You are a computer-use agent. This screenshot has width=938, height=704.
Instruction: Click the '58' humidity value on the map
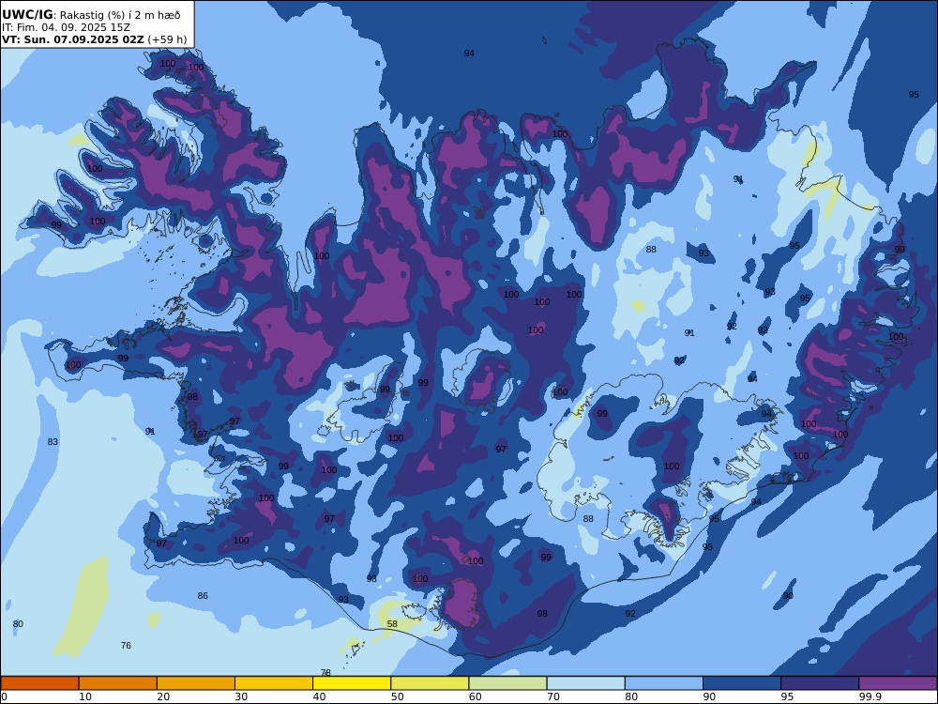click(x=392, y=624)
